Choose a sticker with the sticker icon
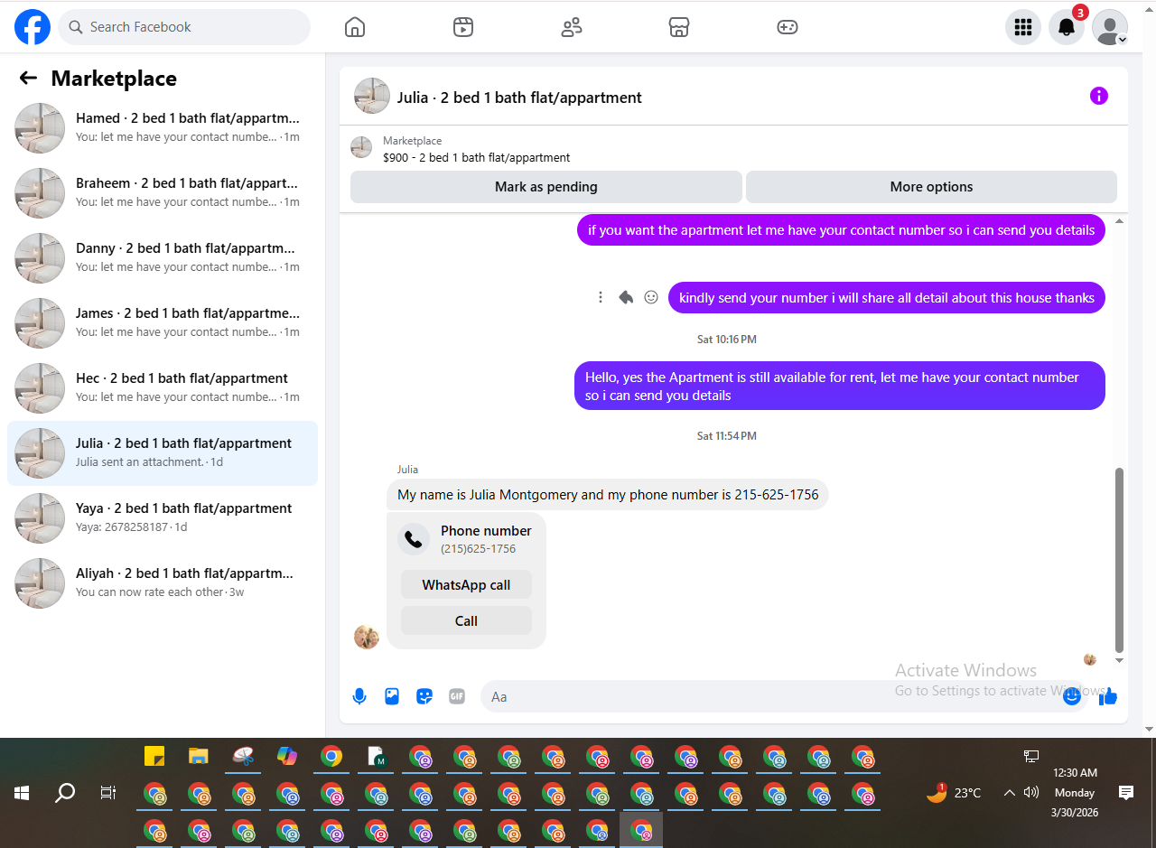This screenshot has height=848, width=1156. pos(424,696)
